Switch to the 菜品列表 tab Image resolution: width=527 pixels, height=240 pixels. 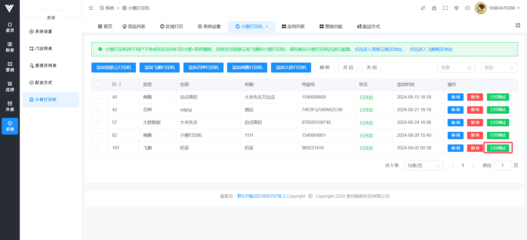coord(134,27)
